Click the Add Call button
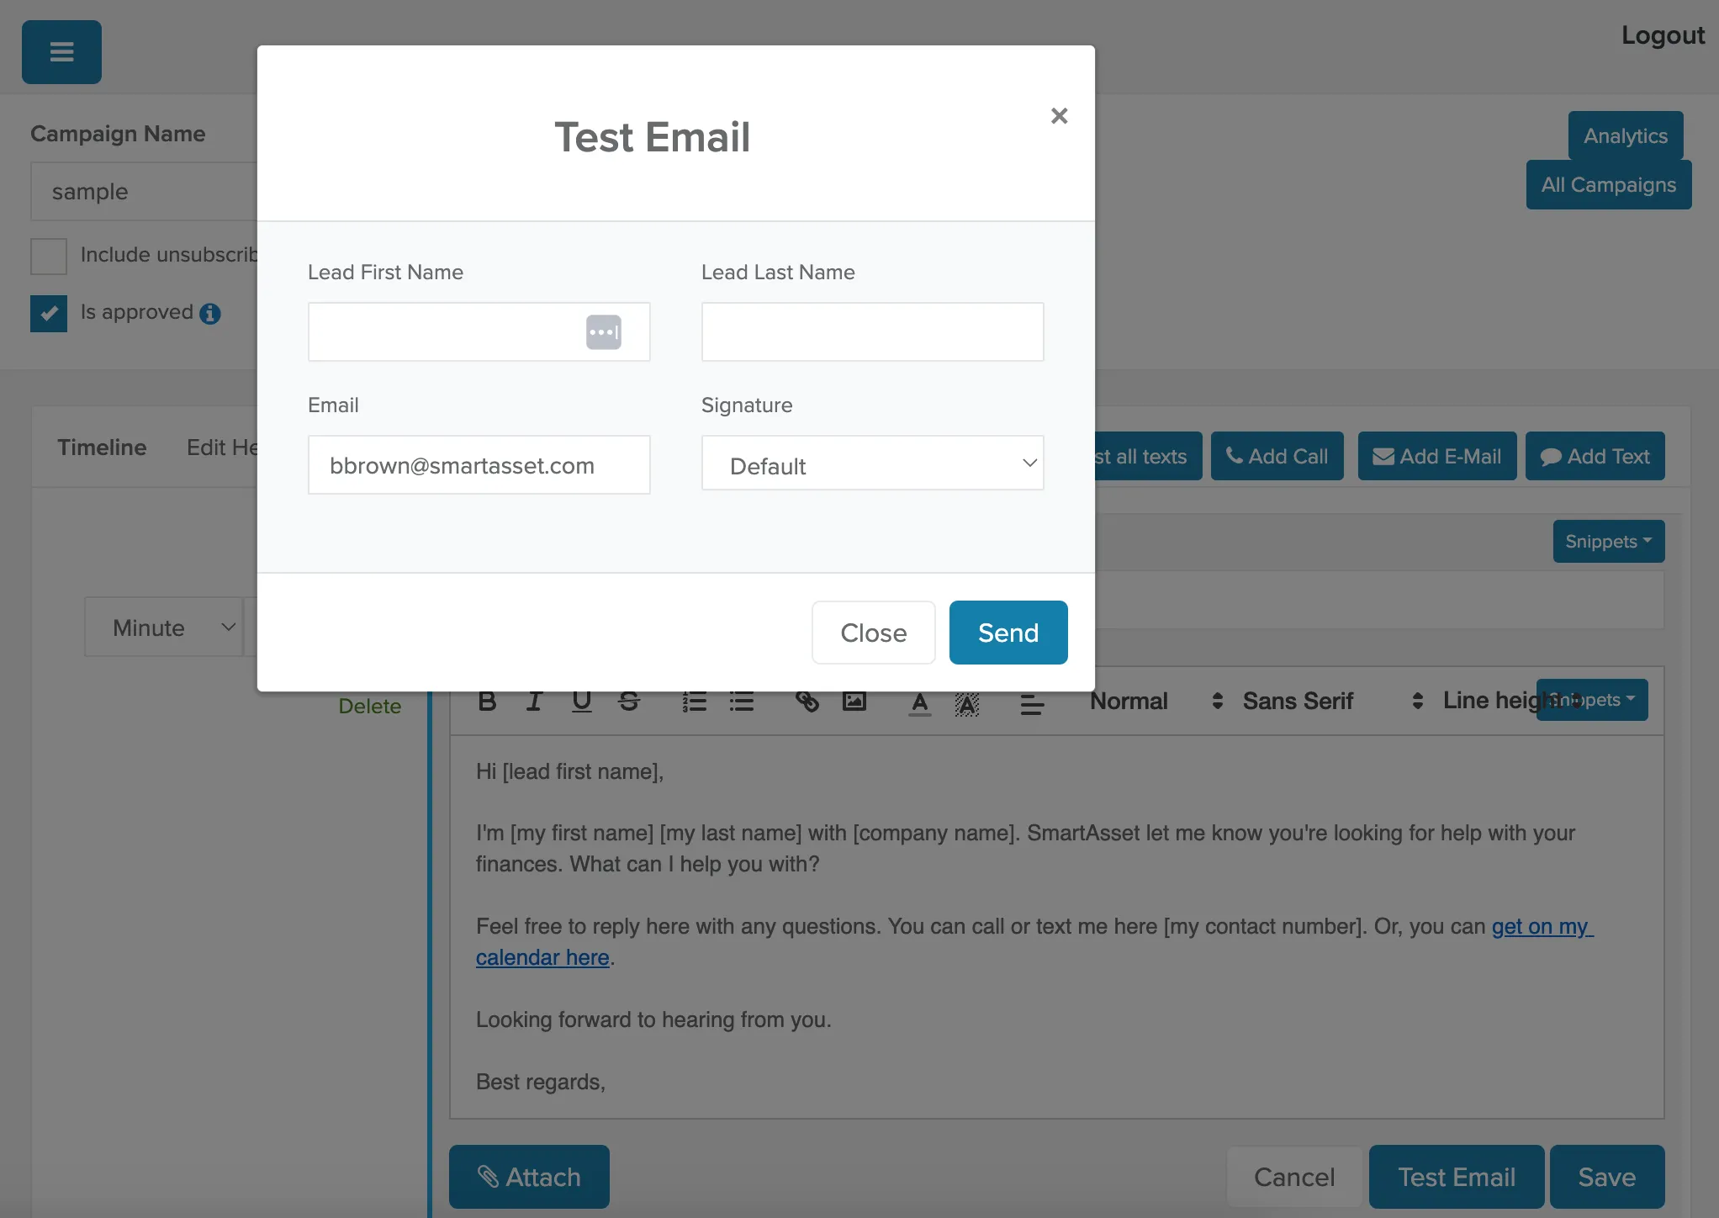Image resolution: width=1719 pixels, height=1218 pixels. tap(1277, 456)
